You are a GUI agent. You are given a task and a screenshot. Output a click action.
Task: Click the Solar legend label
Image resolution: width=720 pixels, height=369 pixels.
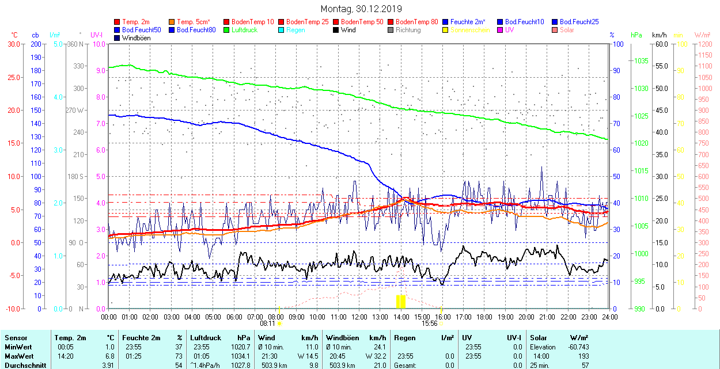tap(567, 30)
